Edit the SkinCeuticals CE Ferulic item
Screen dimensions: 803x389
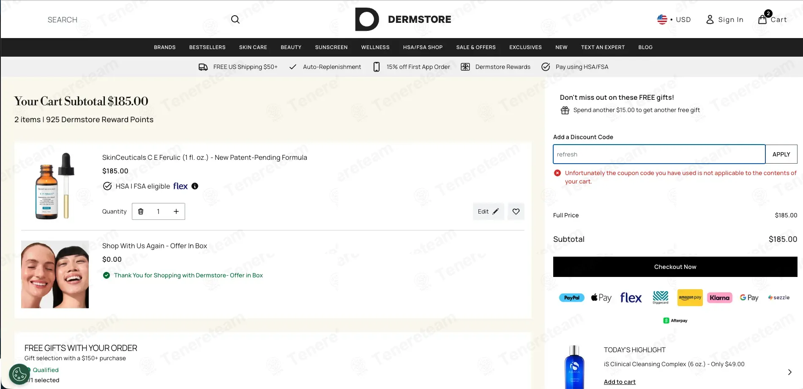[488, 211]
